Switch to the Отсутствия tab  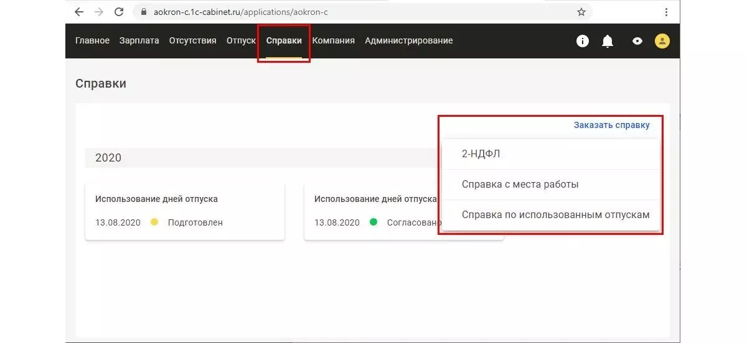pos(193,40)
